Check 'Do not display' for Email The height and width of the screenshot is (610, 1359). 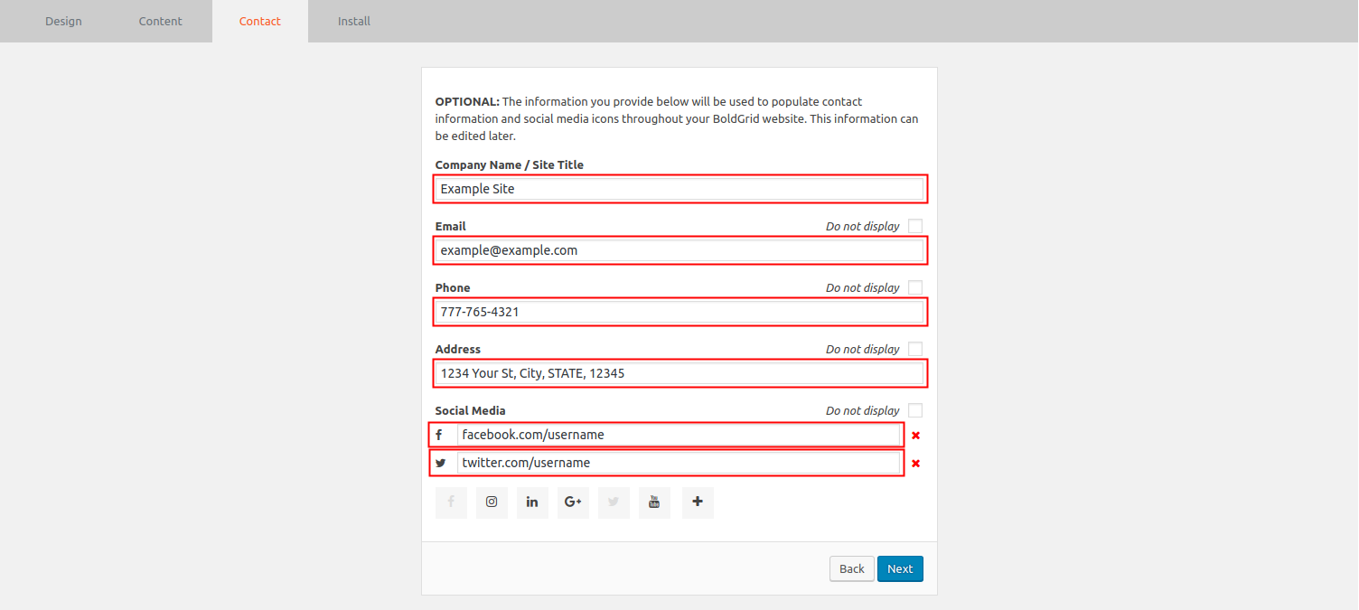point(915,226)
